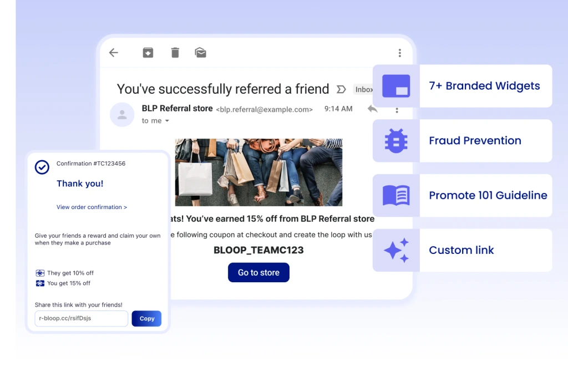Click the reply arrow icon
The image size is (568, 387).
coord(372,109)
